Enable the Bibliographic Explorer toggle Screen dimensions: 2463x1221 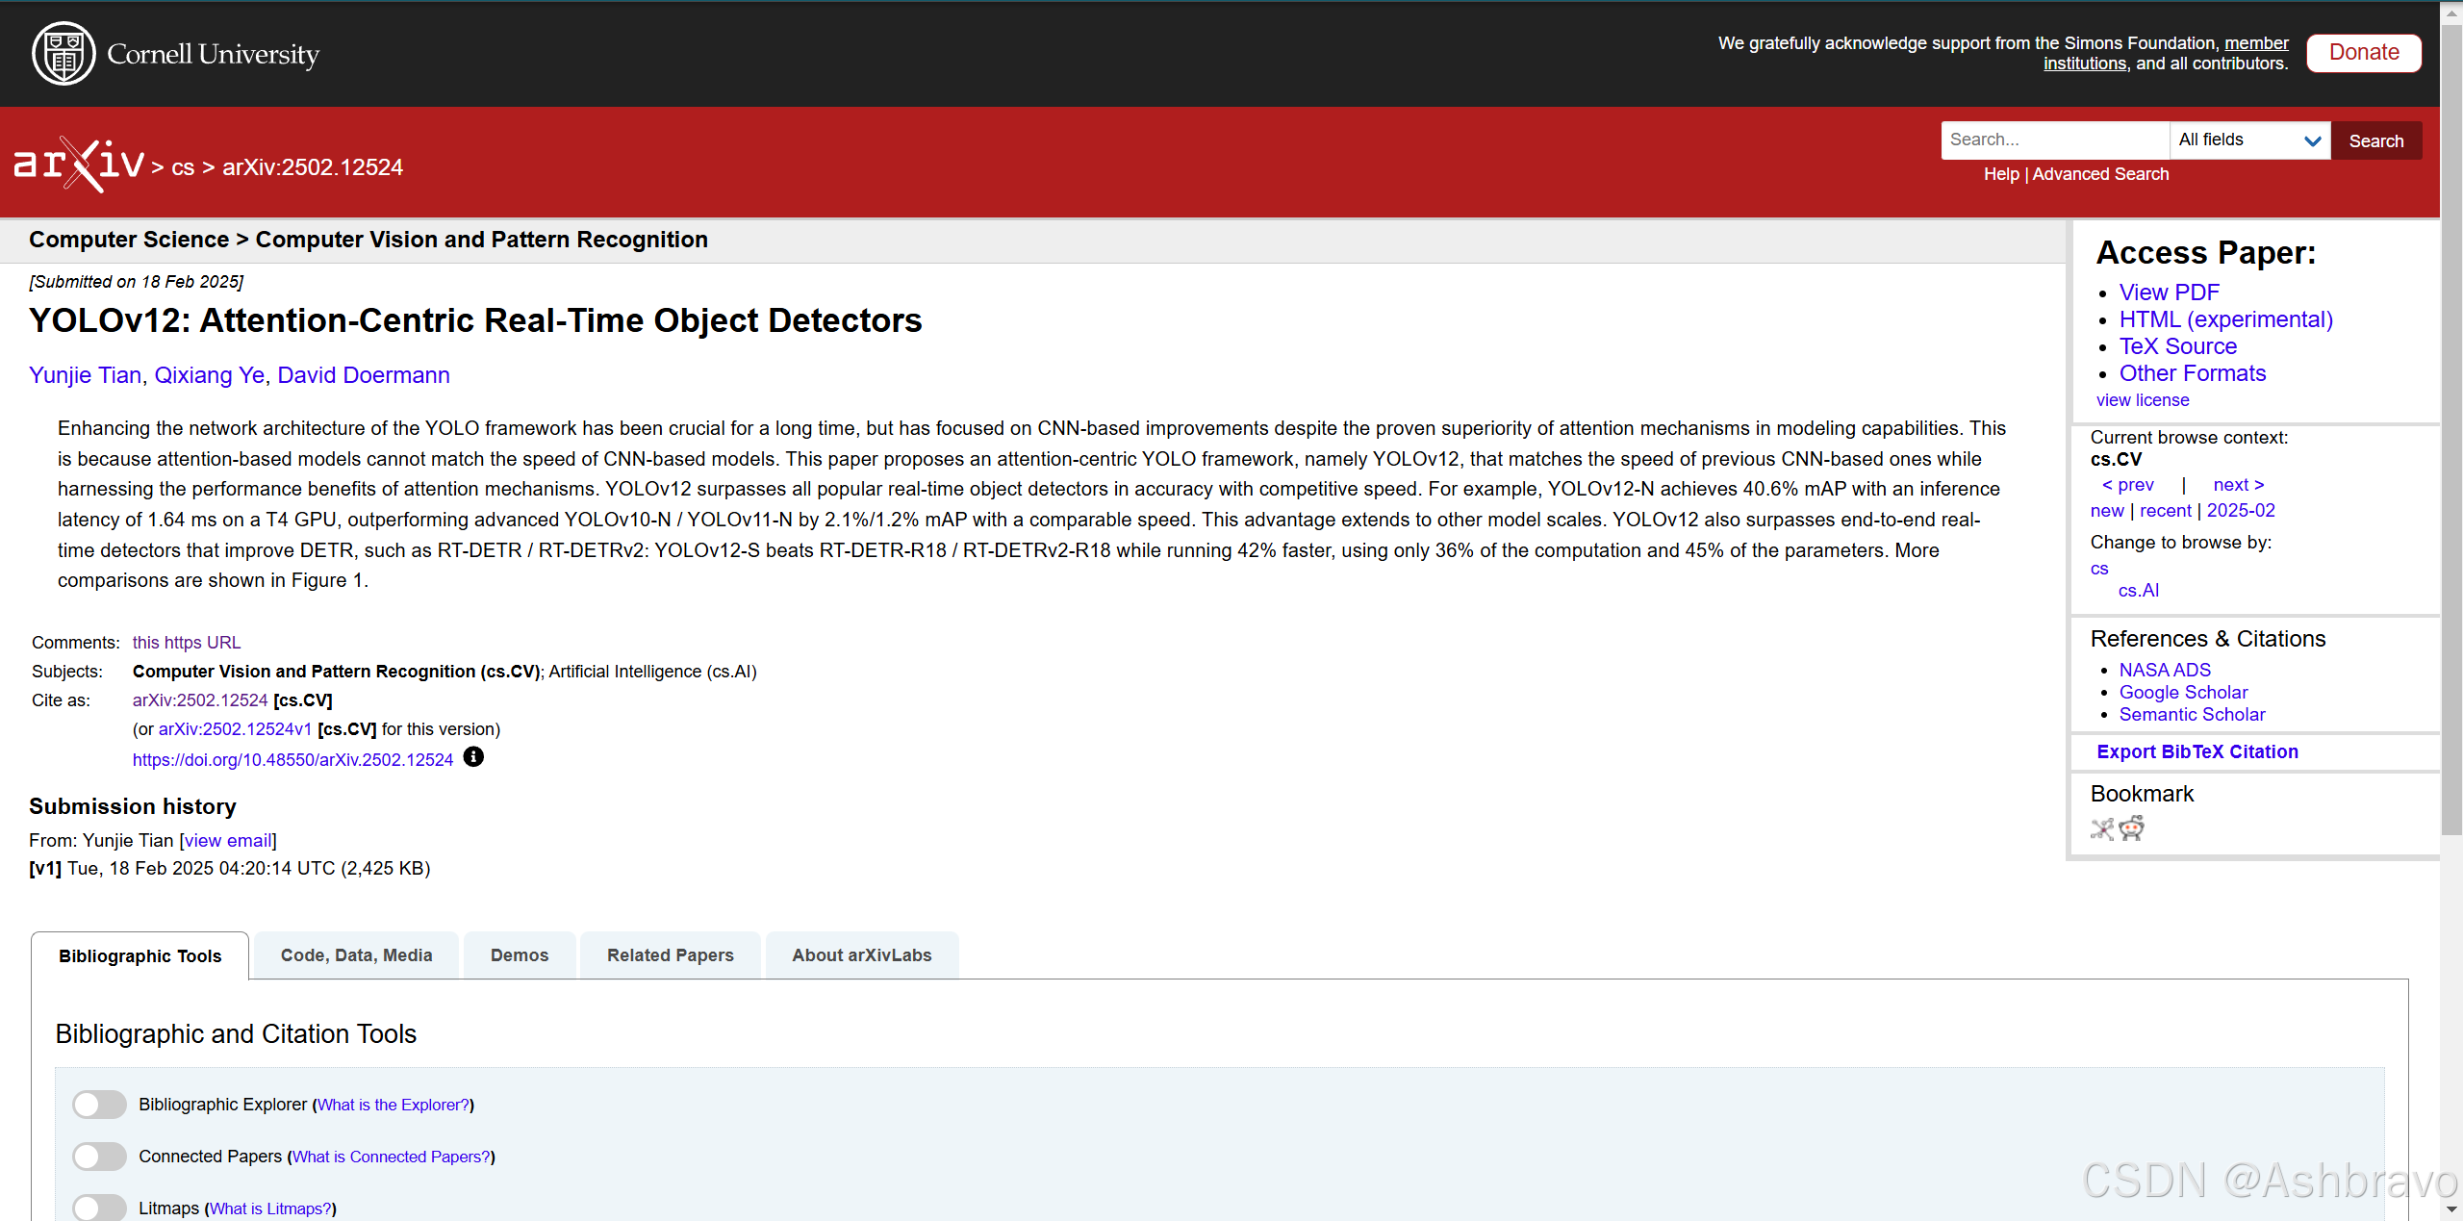pyautogui.click(x=100, y=1105)
